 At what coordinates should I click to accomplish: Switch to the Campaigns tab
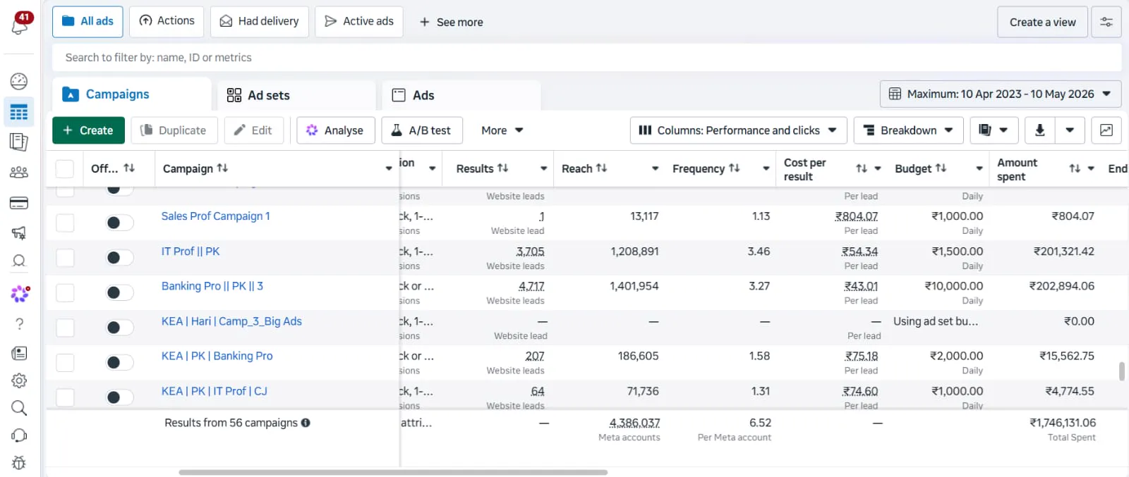[132, 94]
